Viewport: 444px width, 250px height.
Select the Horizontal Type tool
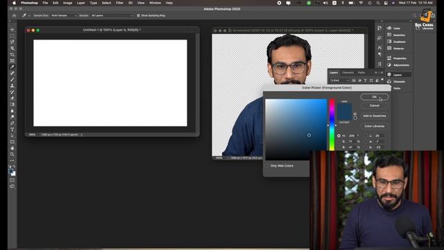[x=12, y=130]
